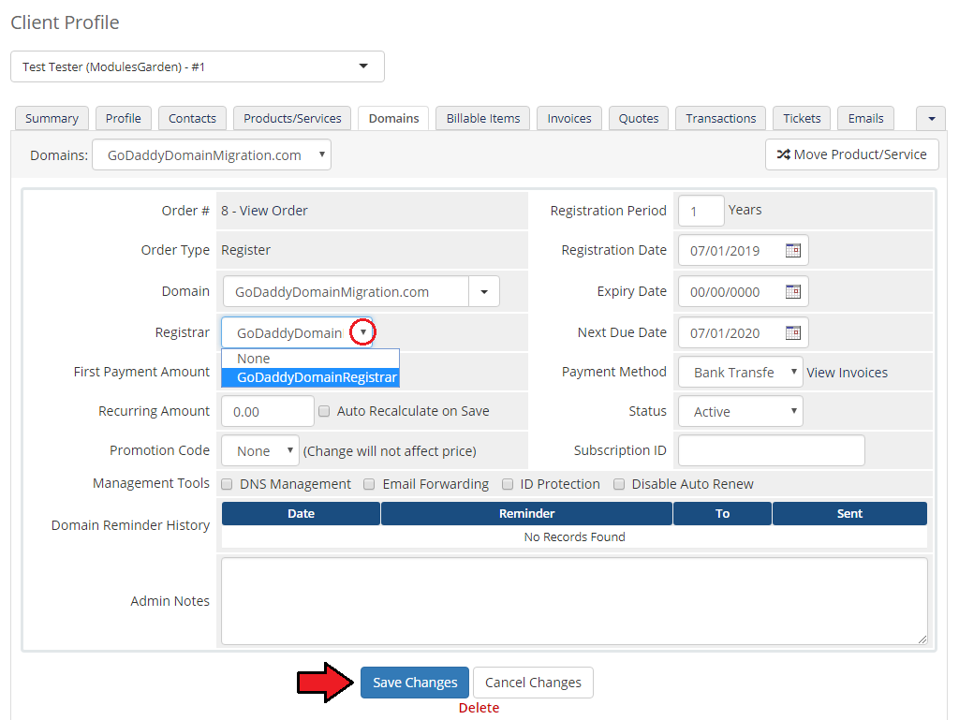Image resolution: width=959 pixels, height=720 pixels.
Task: Open the Contacts tab
Action: pyautogui.click(x=192, y=119)
